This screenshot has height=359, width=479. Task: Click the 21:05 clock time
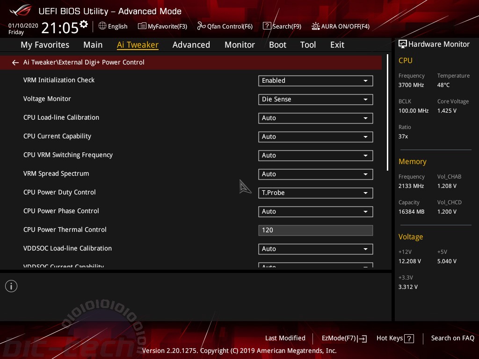60,28
